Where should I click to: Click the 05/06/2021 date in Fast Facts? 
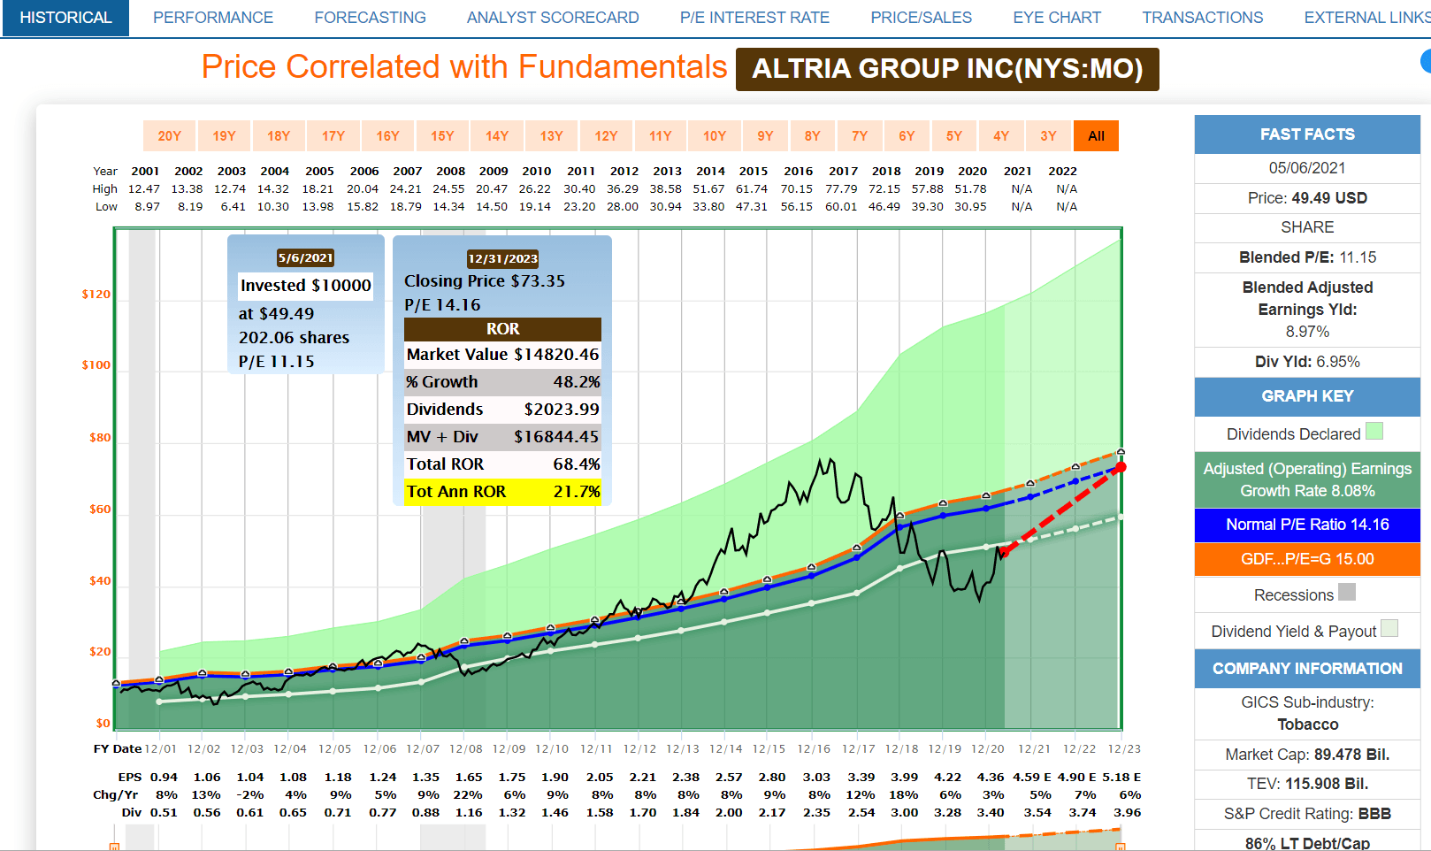tap(1307, 168)
